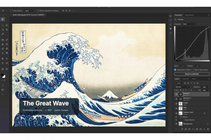Enable Show Transform Controls checkbox
The image size is (211, 140).
[38, 11]
